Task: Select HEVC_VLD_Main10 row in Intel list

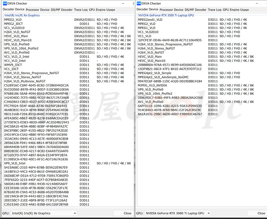Action: (x=68, y=40)
